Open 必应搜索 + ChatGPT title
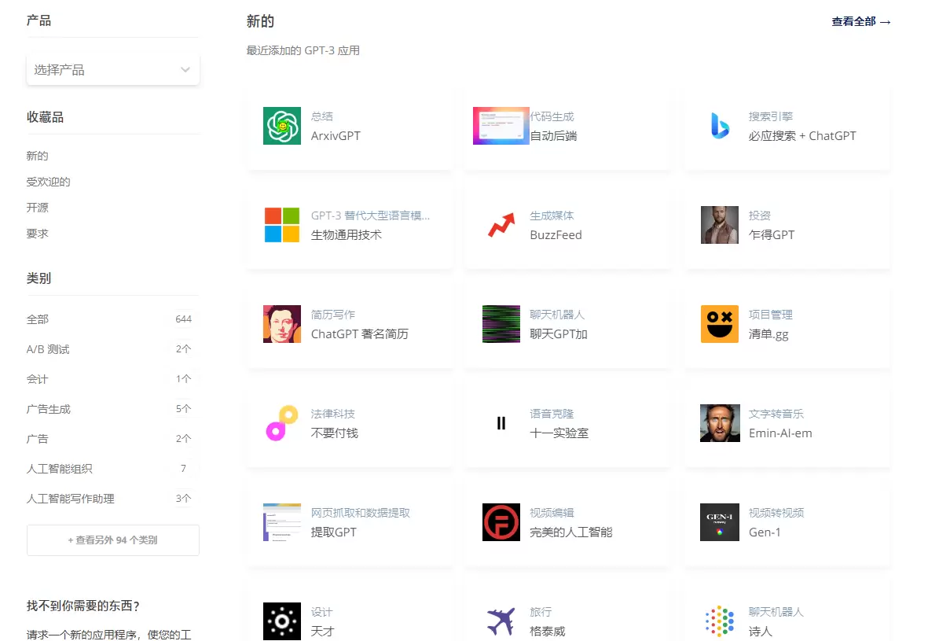The height and width of the screenshot is (641, 928). click(802, 135)
